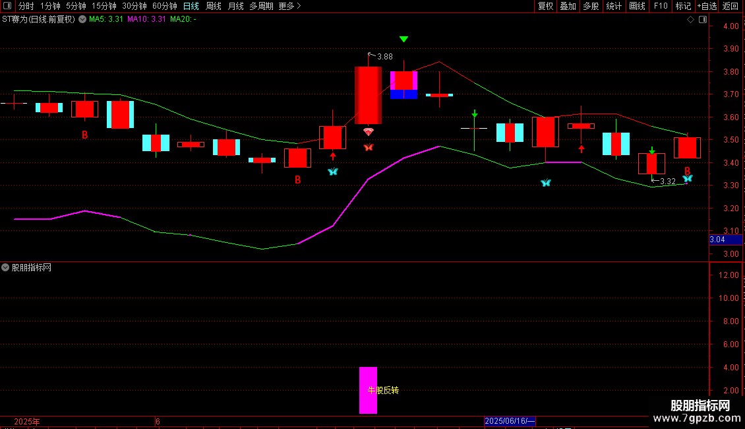The width and height of the screenshot is (745, 429).
Task: Expand the 更多 periods menu
Action: point(290,6)
